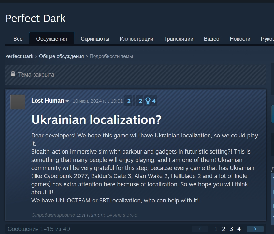Click the lock icon beside Тема закрыта
This screenshot has width=274, height=234.
pos(13,73)
